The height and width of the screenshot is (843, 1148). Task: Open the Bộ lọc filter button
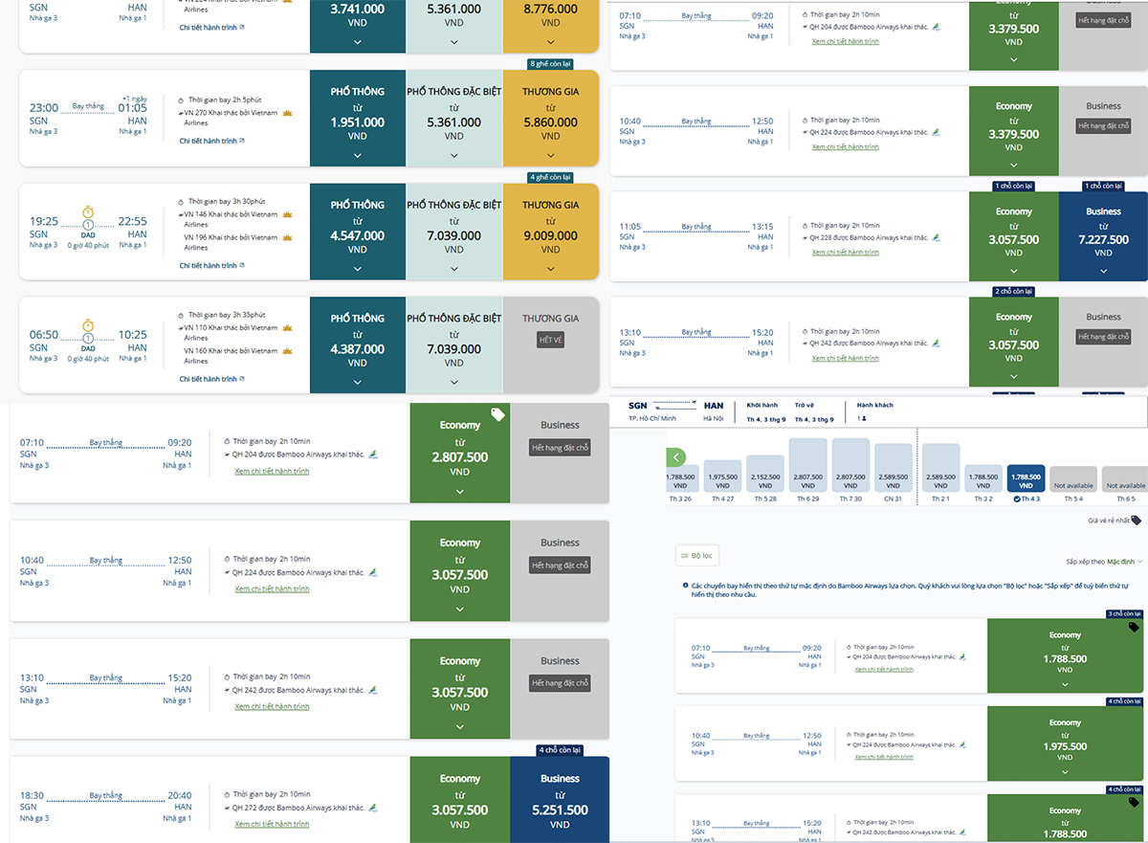[696, 555]
